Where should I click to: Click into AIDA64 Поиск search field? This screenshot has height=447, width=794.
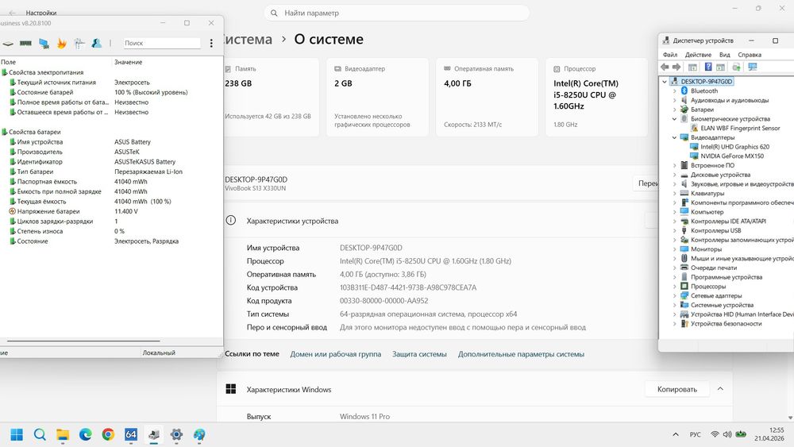click(161, 44)
